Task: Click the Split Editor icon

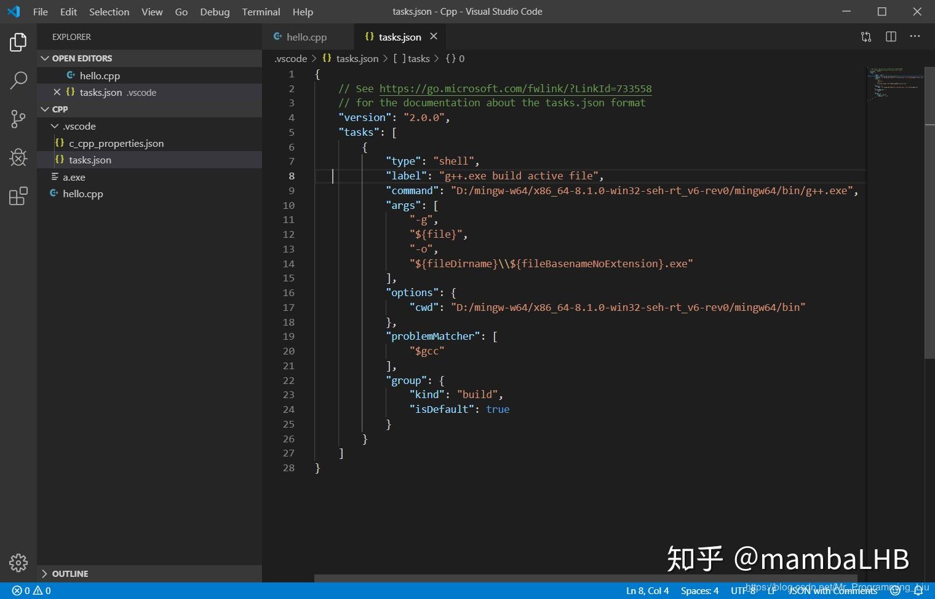Action: [x=890, y=37]
